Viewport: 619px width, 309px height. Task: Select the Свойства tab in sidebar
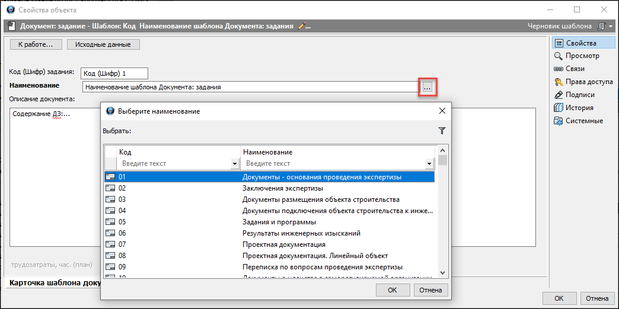(580, 43)
